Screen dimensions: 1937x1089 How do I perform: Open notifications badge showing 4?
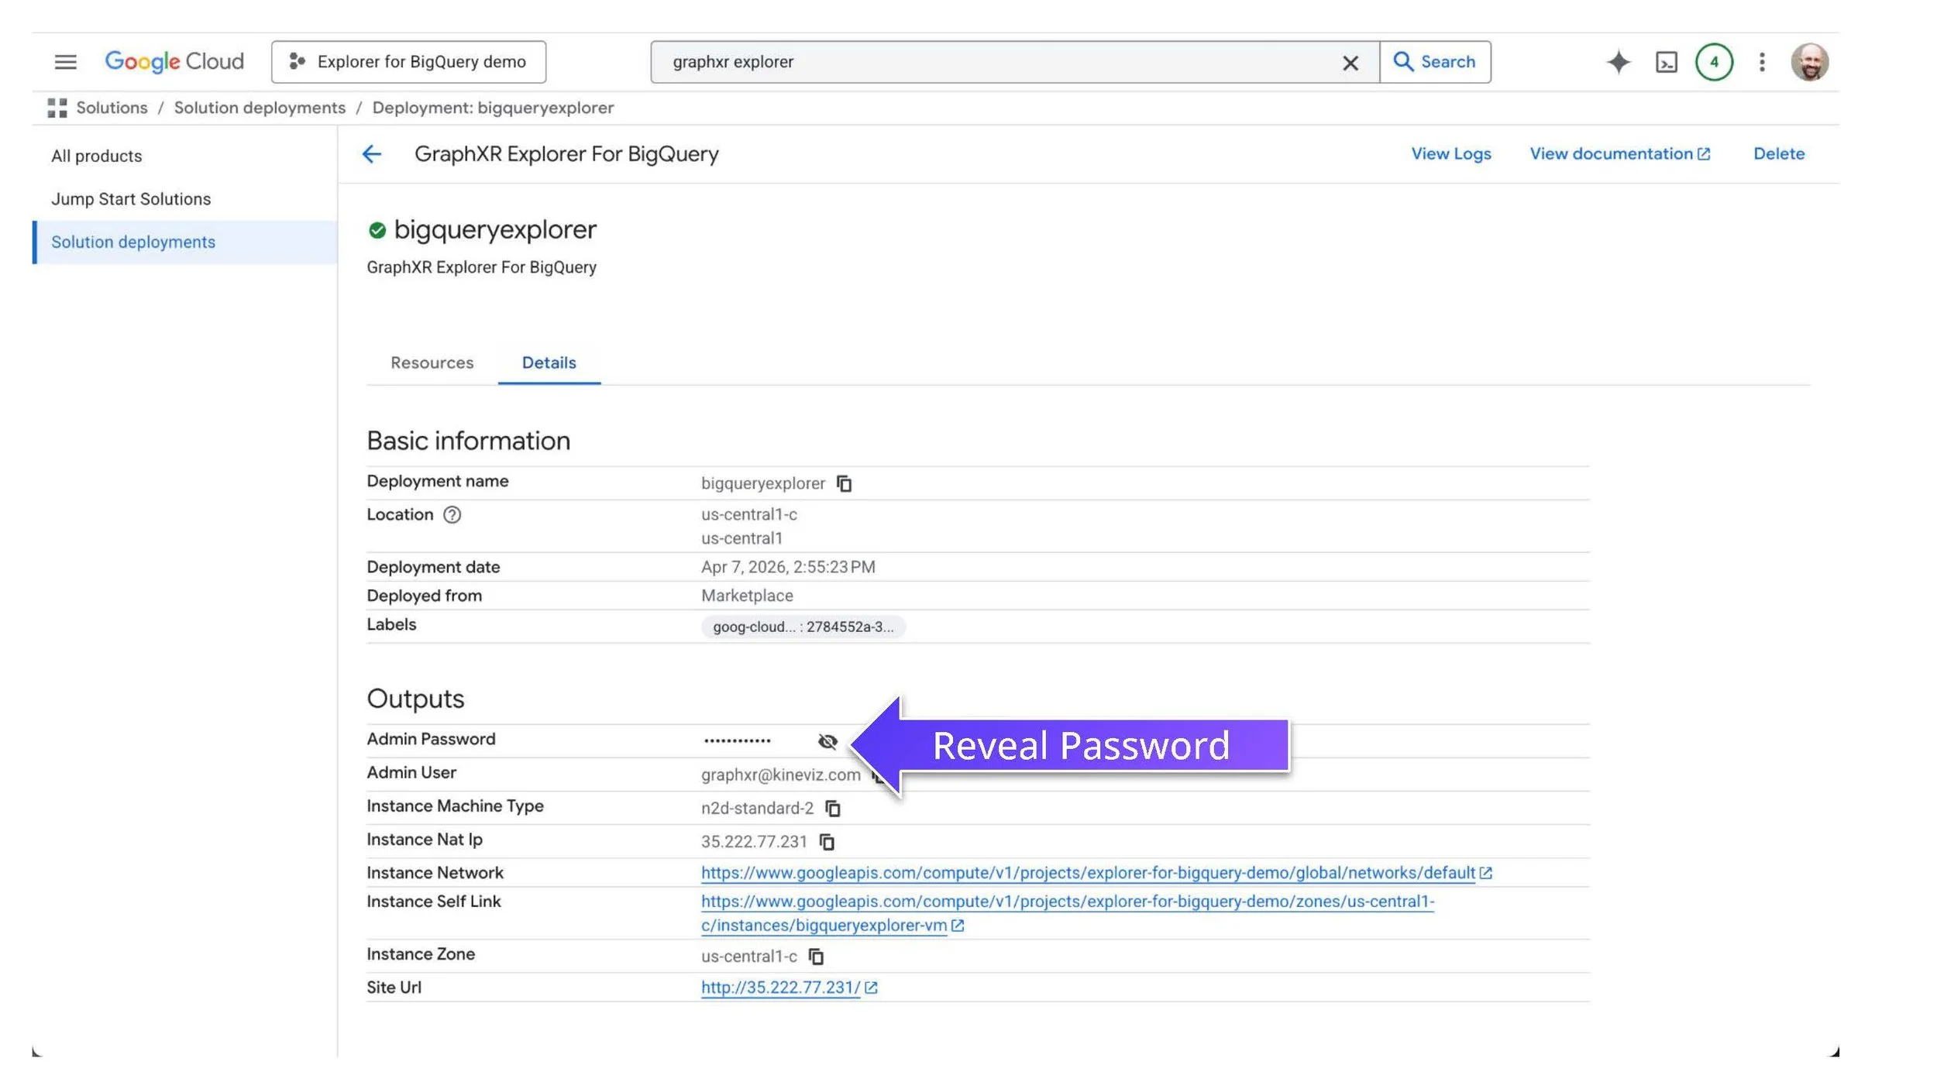(1713, 62)
